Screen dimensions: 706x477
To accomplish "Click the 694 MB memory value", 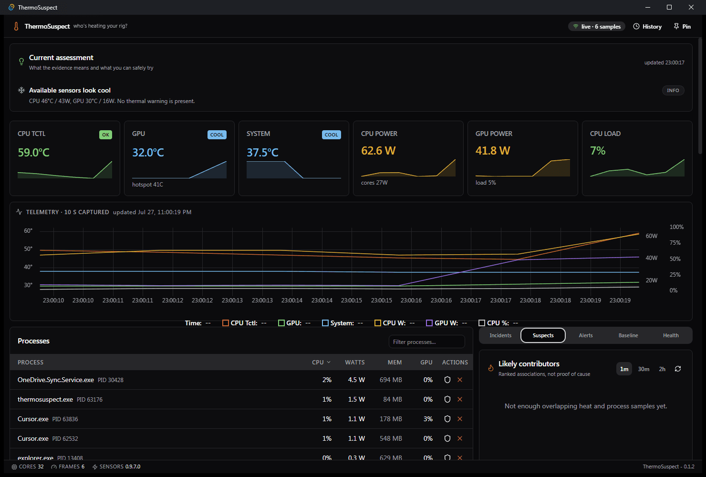I will [391, 380].
